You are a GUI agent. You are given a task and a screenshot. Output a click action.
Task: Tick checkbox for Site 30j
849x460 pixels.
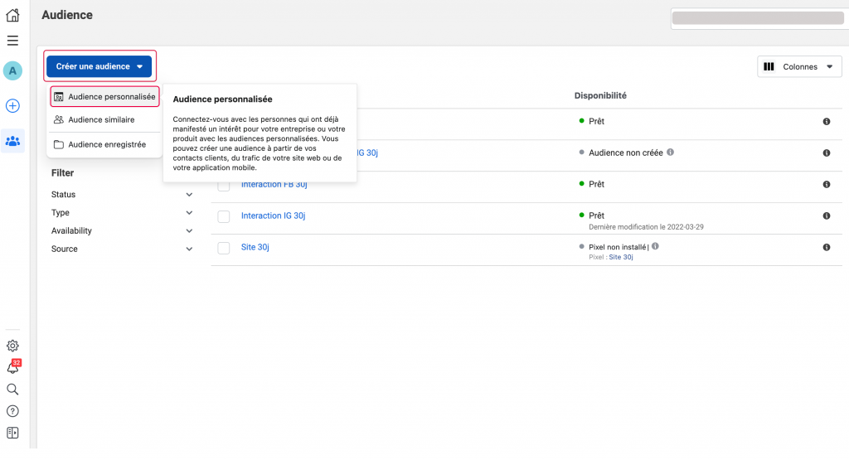pyautogui.click(x=224, y=248)
